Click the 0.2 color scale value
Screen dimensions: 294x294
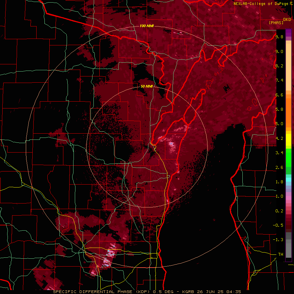(279, 211)
